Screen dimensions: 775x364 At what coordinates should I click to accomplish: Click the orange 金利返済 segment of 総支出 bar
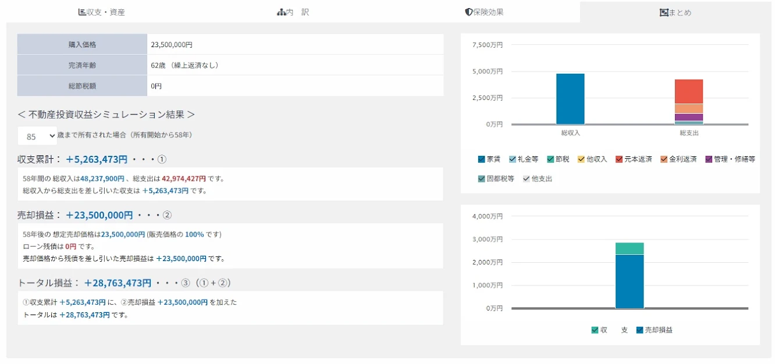[689, 109]
